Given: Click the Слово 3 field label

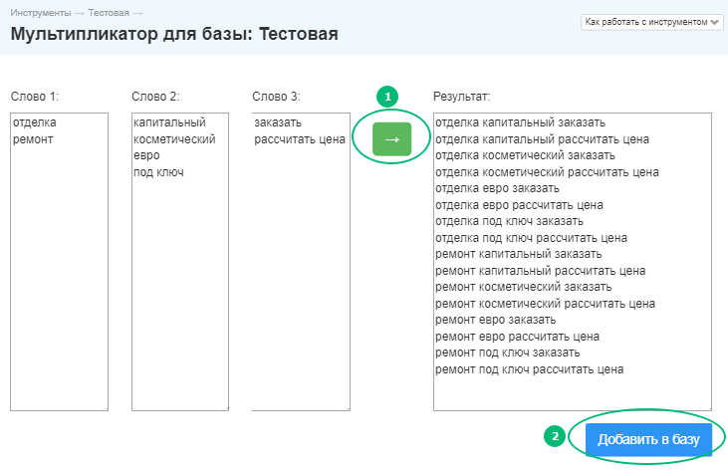Looking at the screenshot, I should point(276,97).
